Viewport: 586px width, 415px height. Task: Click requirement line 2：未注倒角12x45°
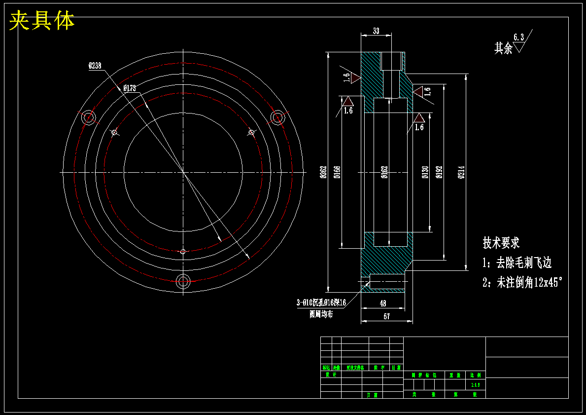(x=522, y=282)
